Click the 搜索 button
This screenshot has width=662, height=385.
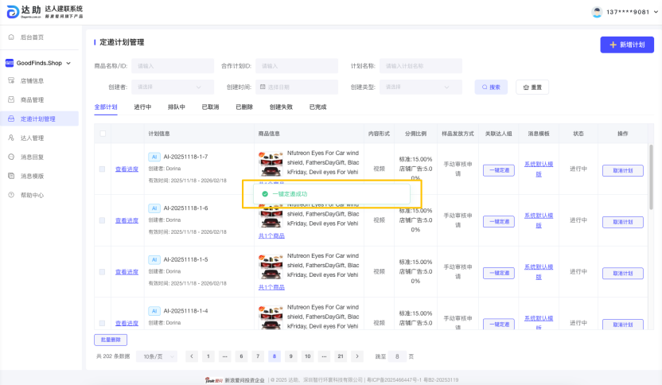[x=491, y=87]
